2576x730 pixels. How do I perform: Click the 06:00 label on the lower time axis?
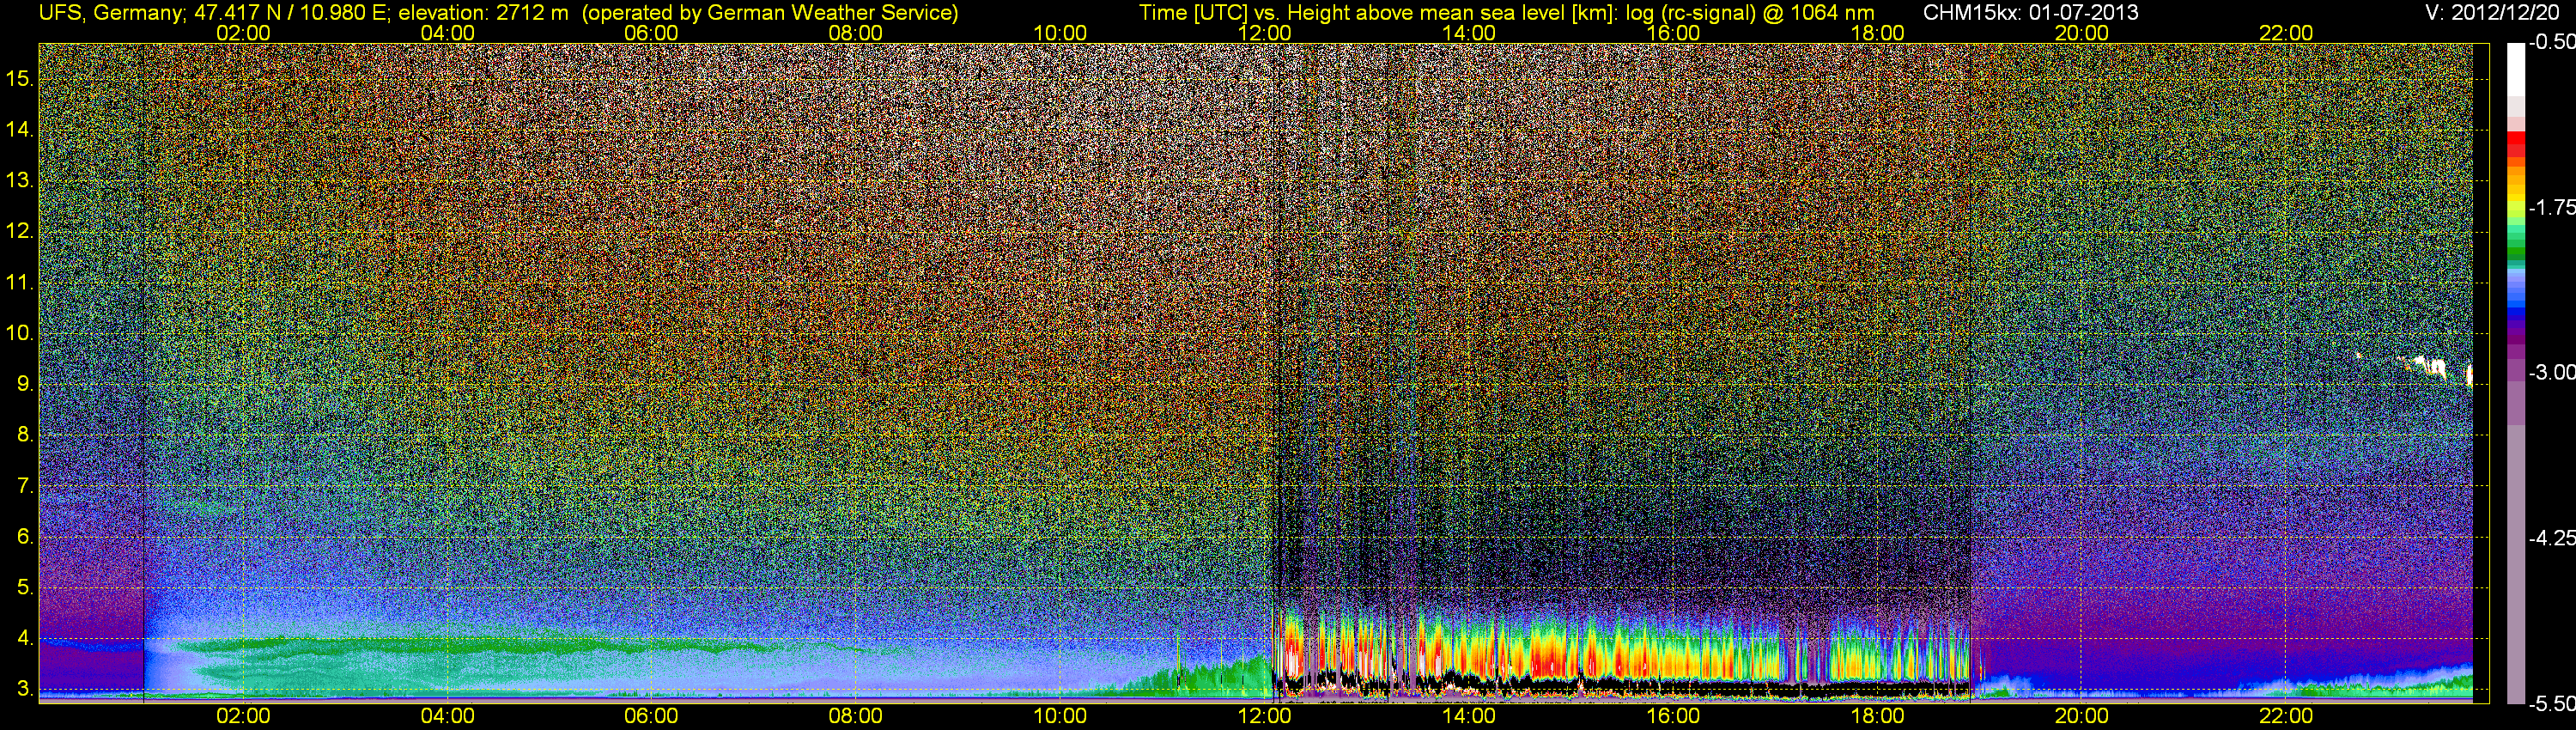651,716
